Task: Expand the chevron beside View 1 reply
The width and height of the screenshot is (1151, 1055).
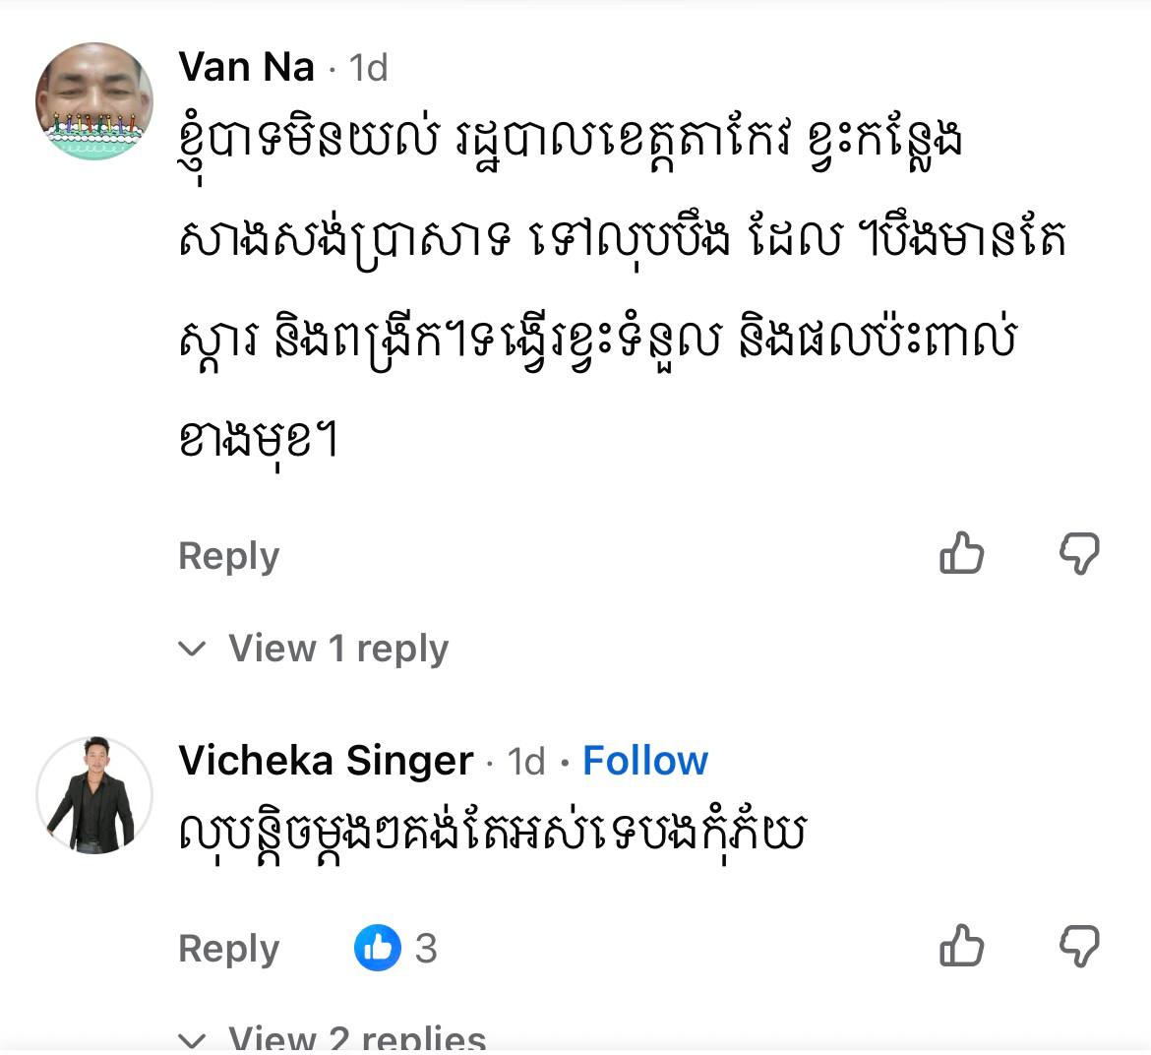Action: 192,649
